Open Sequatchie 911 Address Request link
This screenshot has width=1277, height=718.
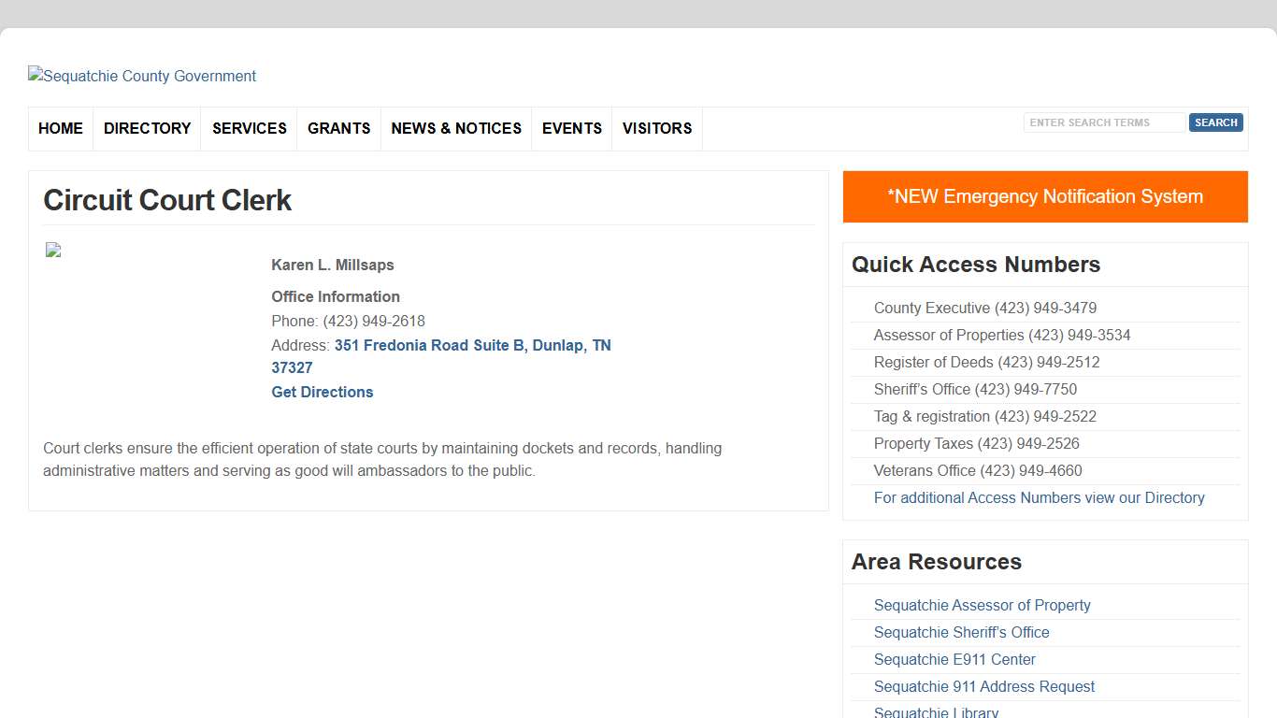[983, 687]
